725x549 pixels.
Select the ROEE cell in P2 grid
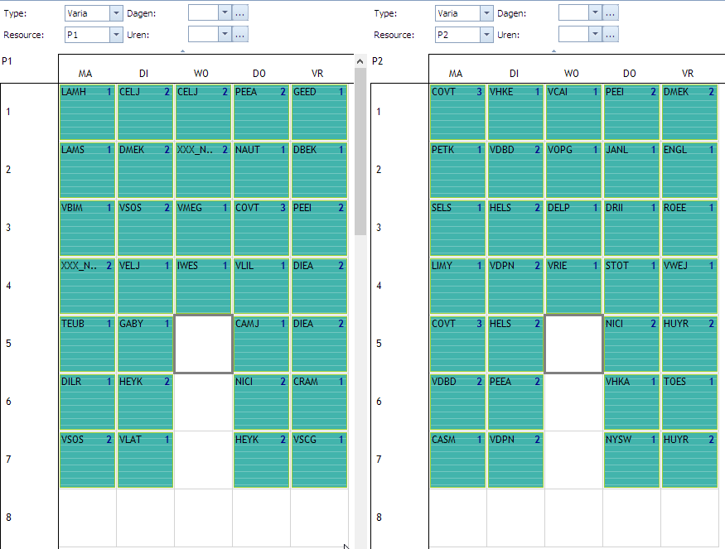coord(690,228)
